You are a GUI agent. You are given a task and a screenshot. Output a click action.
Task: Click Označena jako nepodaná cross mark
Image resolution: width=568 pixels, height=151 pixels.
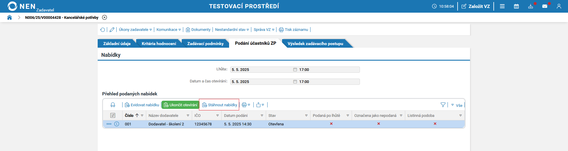[x=379, y=124]
